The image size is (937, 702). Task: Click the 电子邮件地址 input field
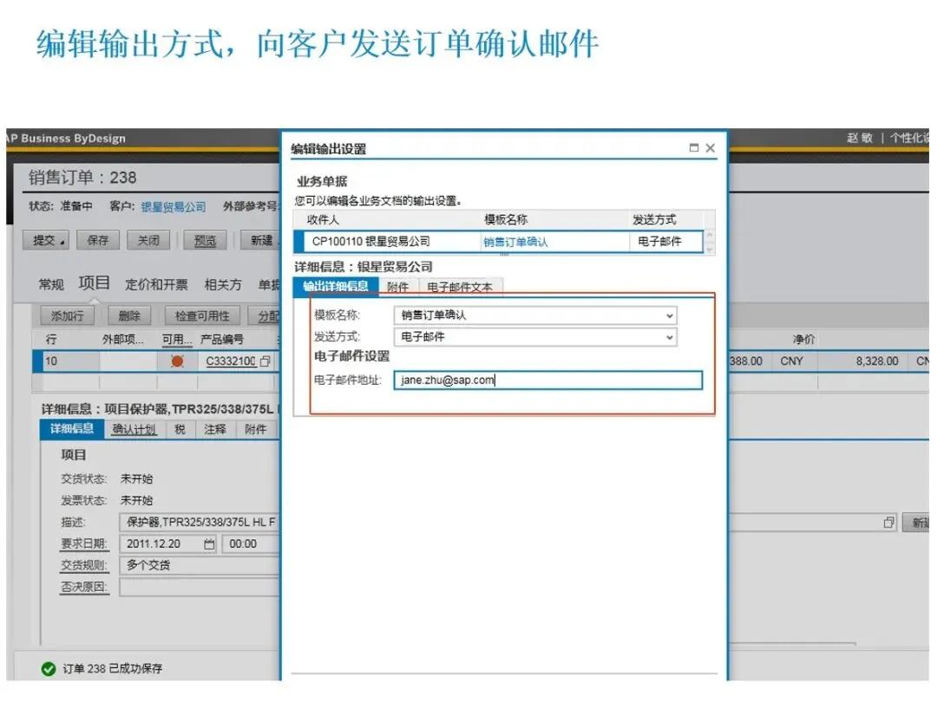548,380
